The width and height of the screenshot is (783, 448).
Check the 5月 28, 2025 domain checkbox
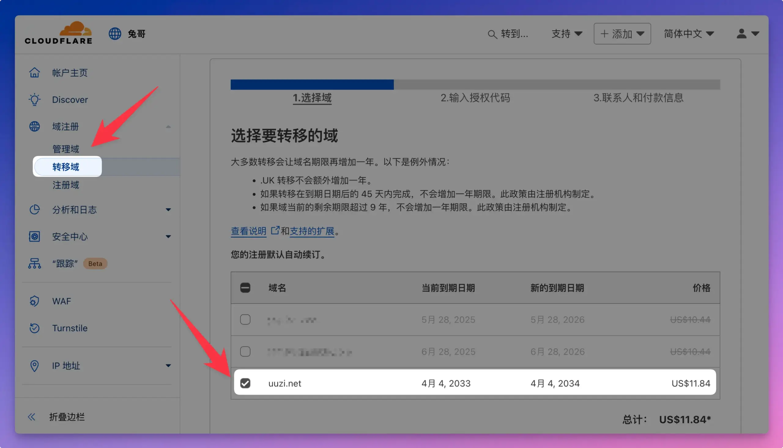click(x=245, y=319)
